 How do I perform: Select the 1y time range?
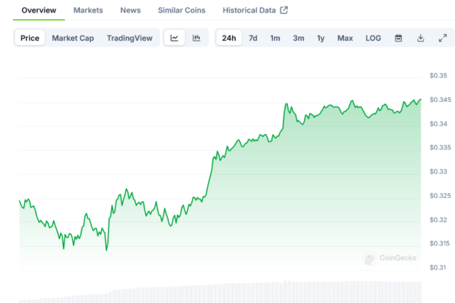[x=320, y=38]
